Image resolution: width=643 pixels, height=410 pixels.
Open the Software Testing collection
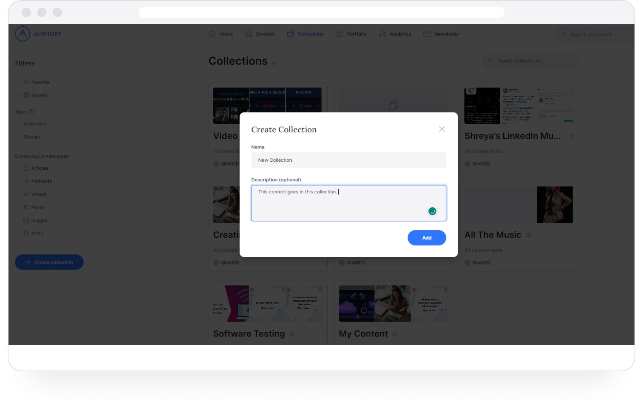click(249, 334)
